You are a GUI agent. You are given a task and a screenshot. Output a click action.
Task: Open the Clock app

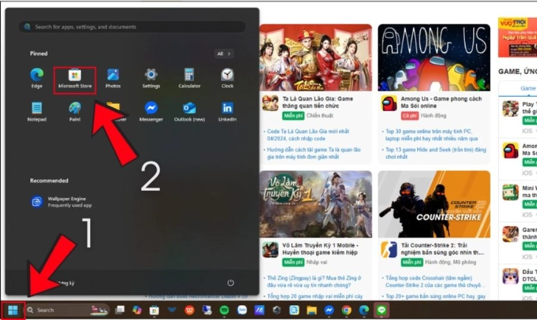pyautogui.click(x=227, y=78)
